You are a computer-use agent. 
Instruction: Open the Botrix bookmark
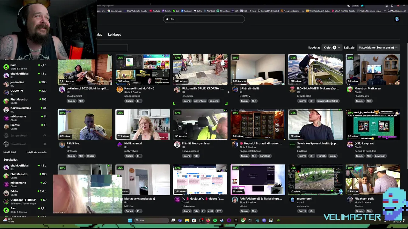tap(198, 11)
